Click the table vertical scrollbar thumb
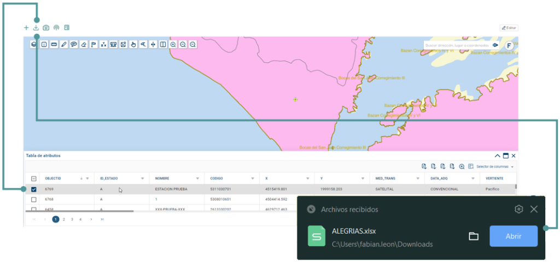Viewport: 560px width, 264px height. click(515, 187)
